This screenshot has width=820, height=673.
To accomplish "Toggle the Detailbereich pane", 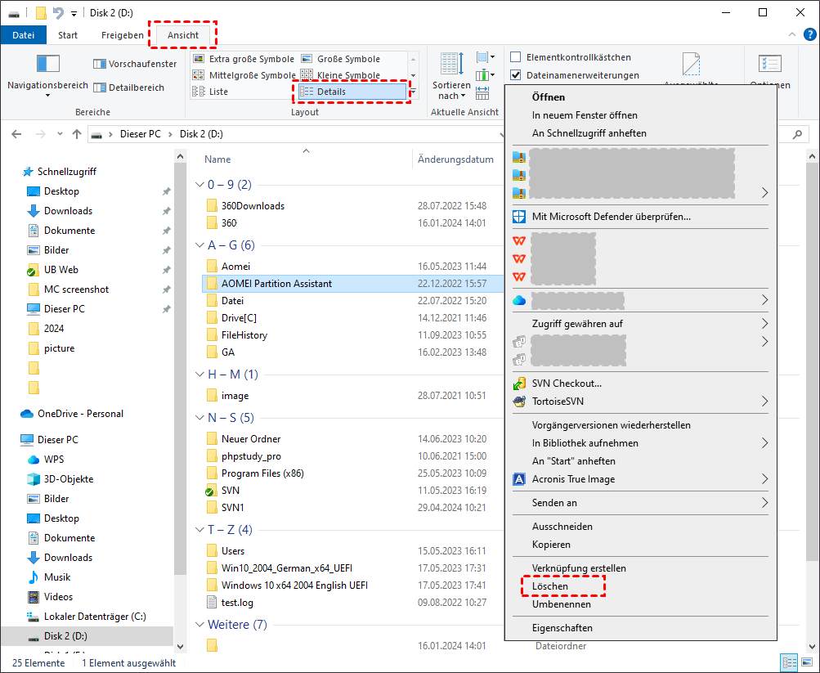I will coord(128,87).
